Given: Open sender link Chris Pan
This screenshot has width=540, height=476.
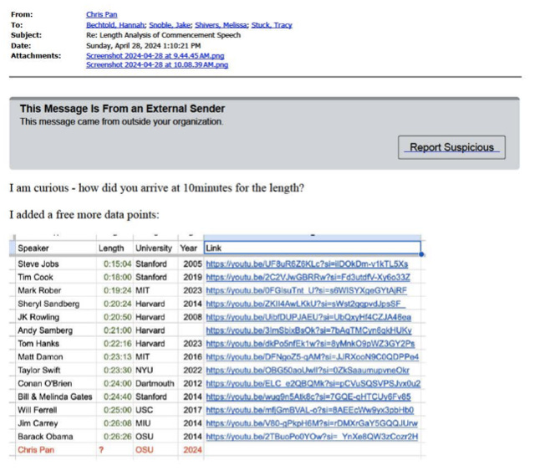Looking at the screenshot, I should (102, 14).
